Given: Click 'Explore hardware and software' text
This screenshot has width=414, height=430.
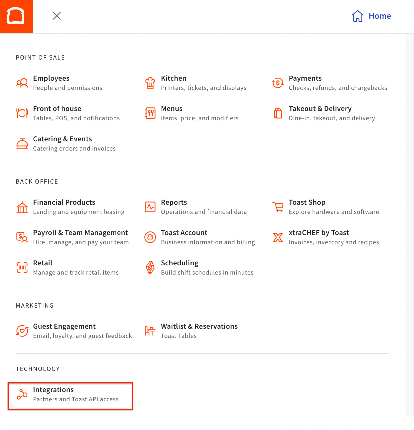Looking at the screenshot, I should [x=334, y=212].
